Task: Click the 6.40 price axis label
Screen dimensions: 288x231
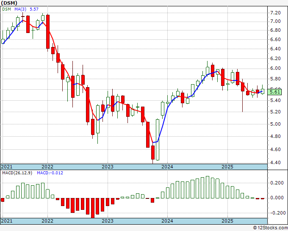Action: tap(275, 49)
